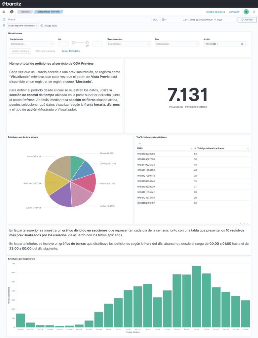The height and width of the screenshot is (338, 258).
Task: Open the calendar date quick menu
Action: [164, 20]
